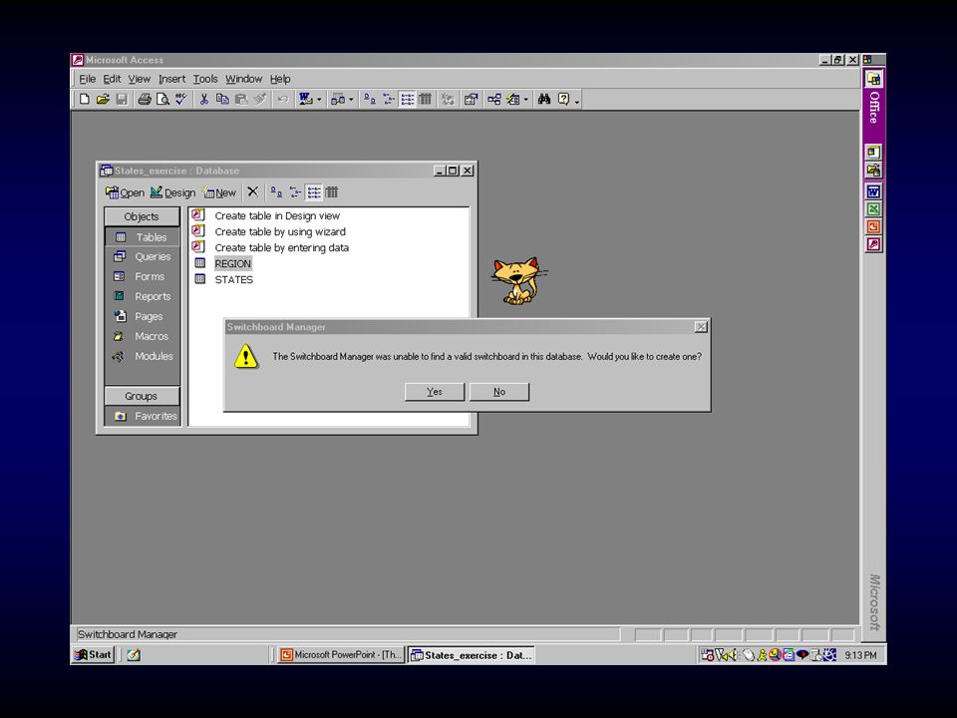The height and width of the screenshot is (718, 957).
Task: Click the Undo arrow icon
Action: 282,99
